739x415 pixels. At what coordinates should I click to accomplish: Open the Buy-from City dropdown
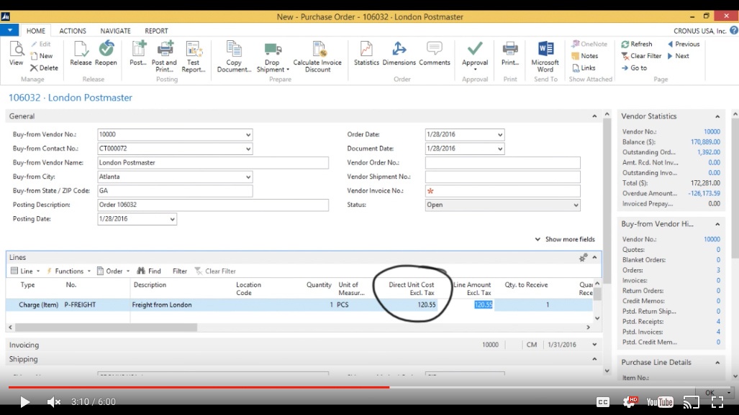pyautogui.click(x=248, y=177)
